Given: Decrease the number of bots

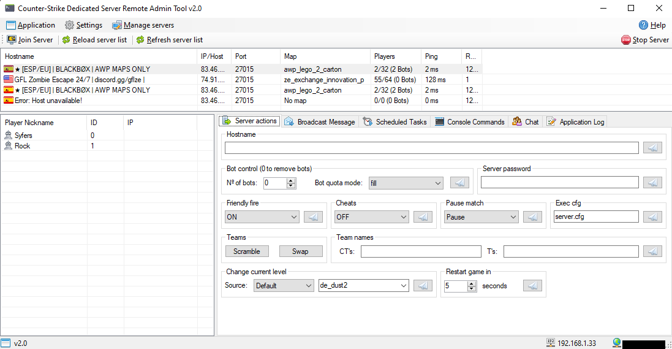Looking at the screenshot, I should click(291, 186).
